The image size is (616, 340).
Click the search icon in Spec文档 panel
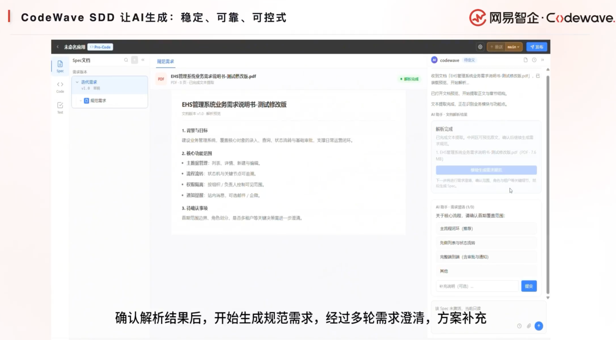126,60
